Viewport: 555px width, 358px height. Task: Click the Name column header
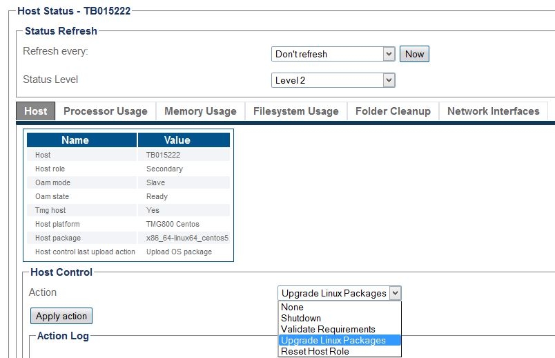coord(75,140)
